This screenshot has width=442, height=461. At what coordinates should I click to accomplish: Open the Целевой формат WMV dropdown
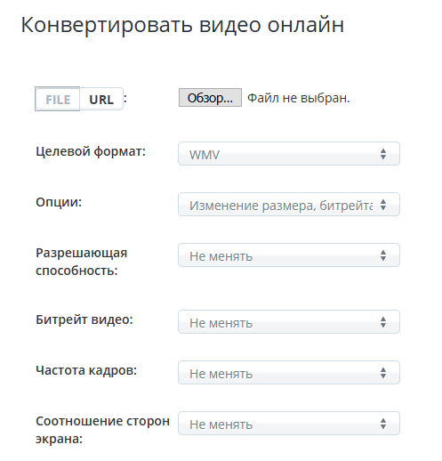[289, 154]
